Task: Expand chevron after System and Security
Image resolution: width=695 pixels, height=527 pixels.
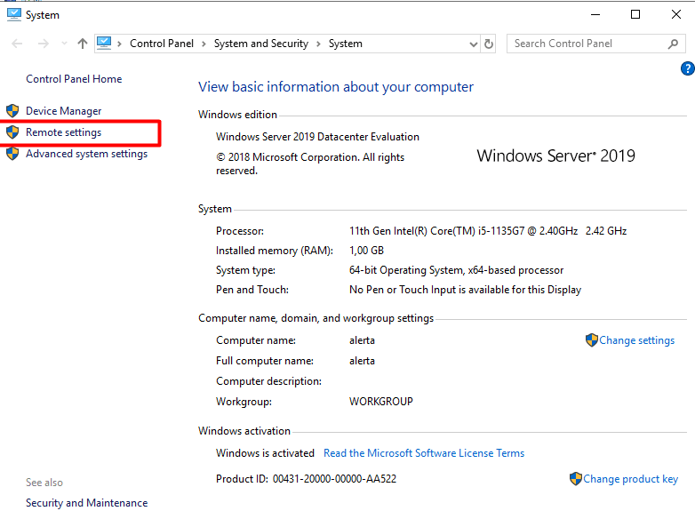Action: [318, 44]
